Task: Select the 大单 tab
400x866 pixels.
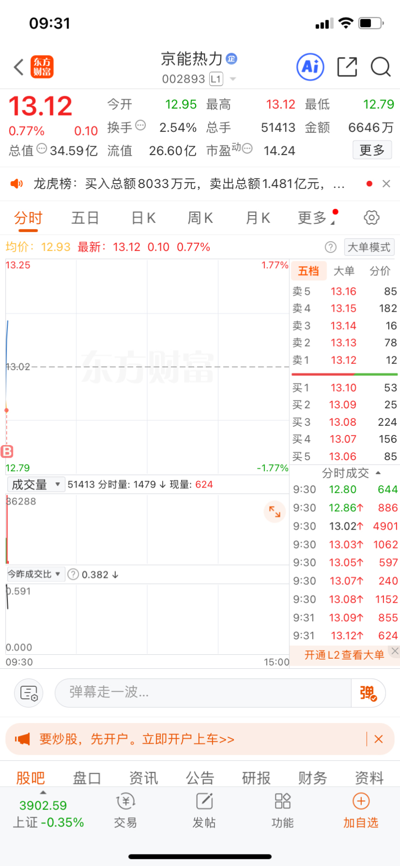Action: pos(344,271)
